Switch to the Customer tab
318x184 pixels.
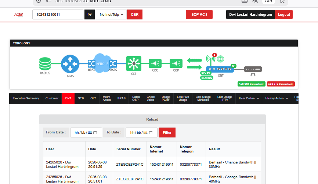click(52, 98)
